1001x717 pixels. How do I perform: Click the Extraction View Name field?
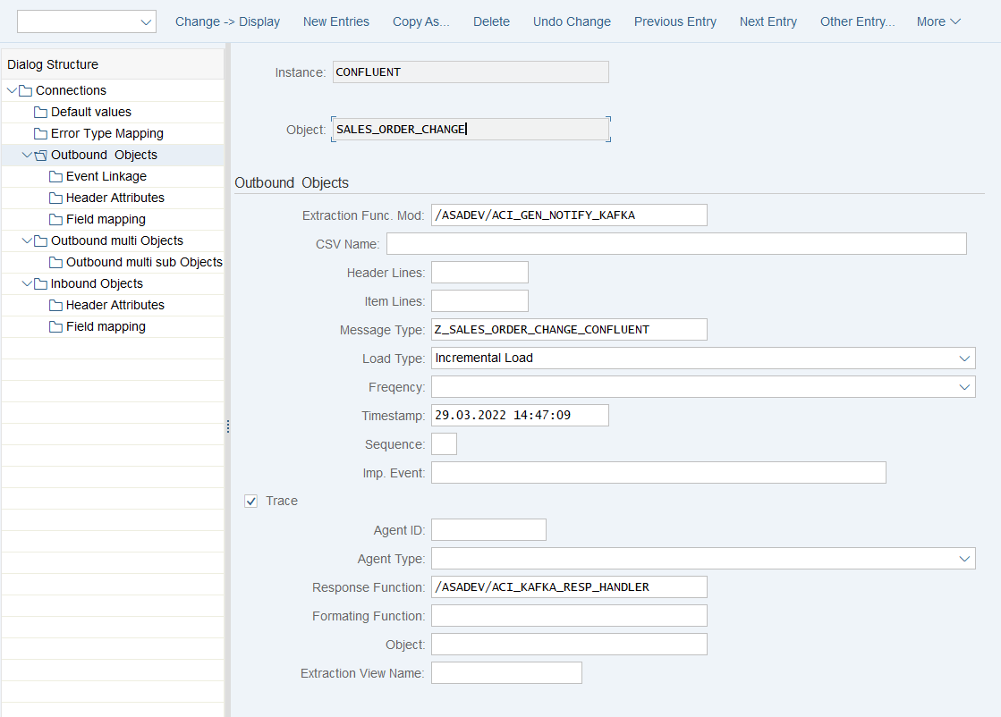click(507, 673)
